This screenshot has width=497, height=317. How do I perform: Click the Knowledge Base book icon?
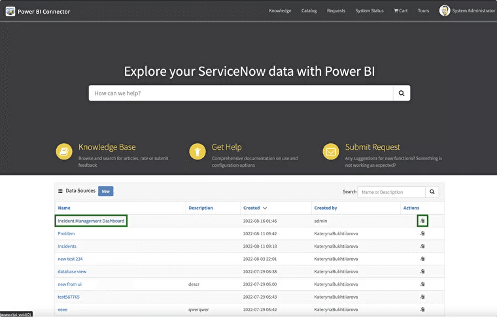point(64,152)
